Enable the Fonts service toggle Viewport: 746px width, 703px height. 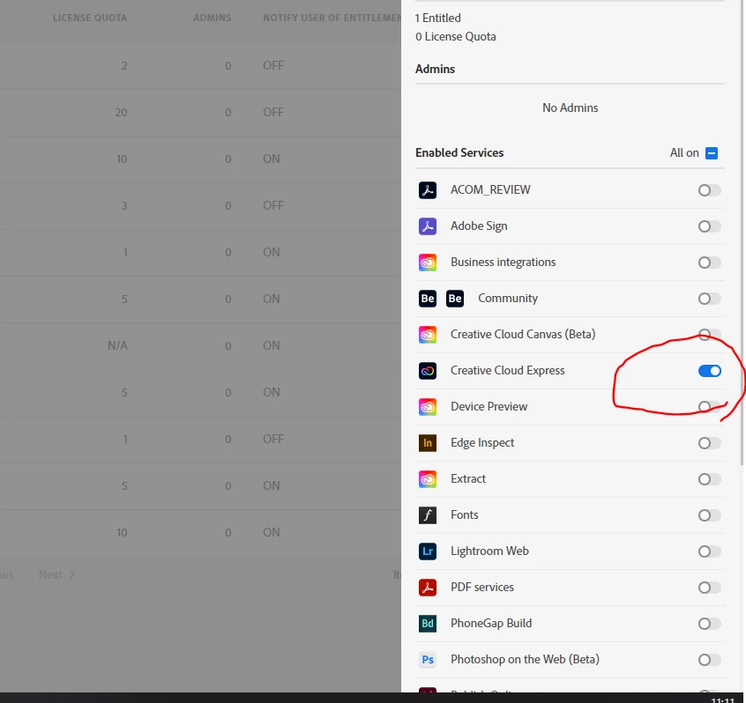709,515
